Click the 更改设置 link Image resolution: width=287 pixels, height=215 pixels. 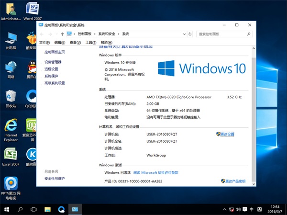[227, 134]
